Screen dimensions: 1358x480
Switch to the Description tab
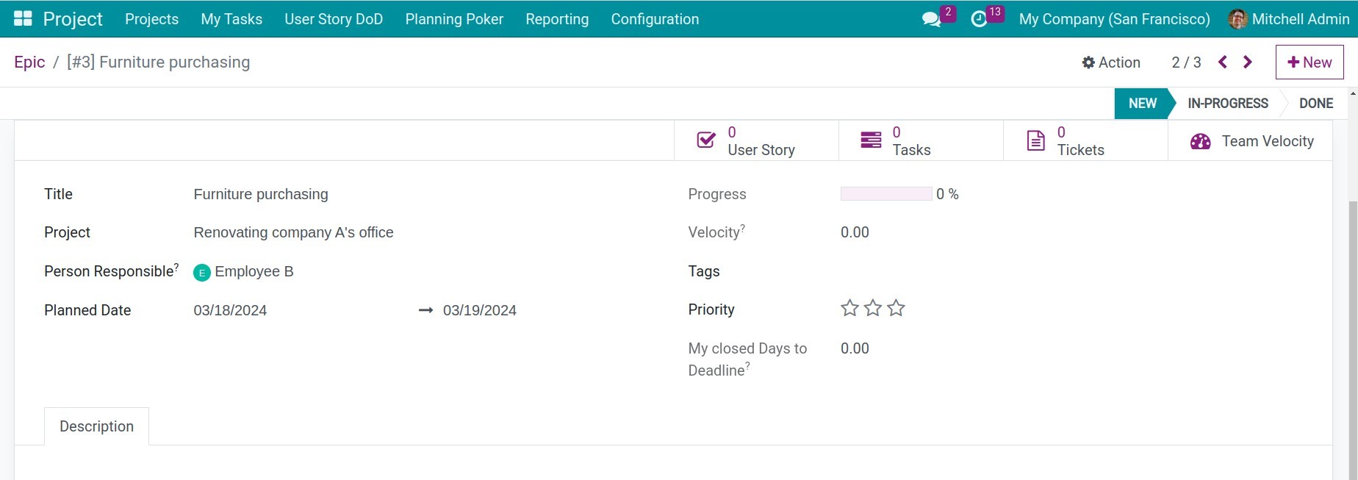point(96,426)
